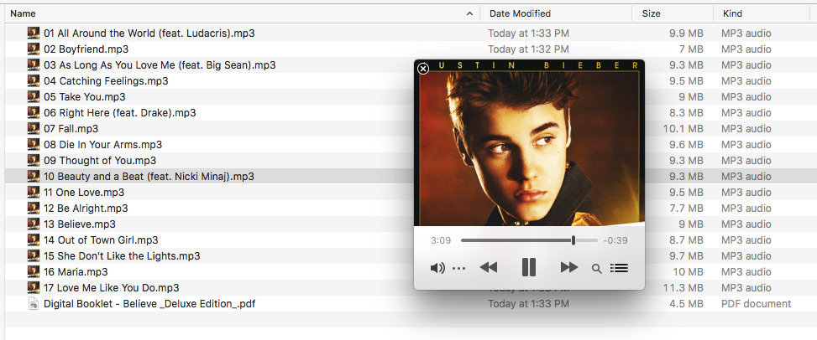Screen dimensions: 817x340
Task: Select the 07 Fall.mp3 file icon
Action: [x=34, y=128]
